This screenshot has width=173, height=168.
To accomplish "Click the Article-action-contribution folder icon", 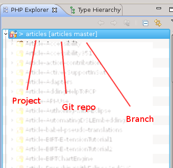I will [20, 63].
